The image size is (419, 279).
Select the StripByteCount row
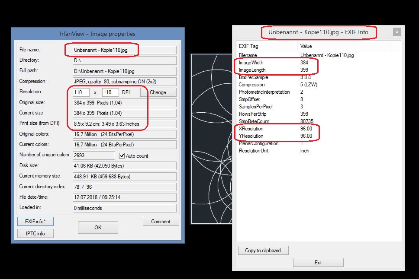319,121
